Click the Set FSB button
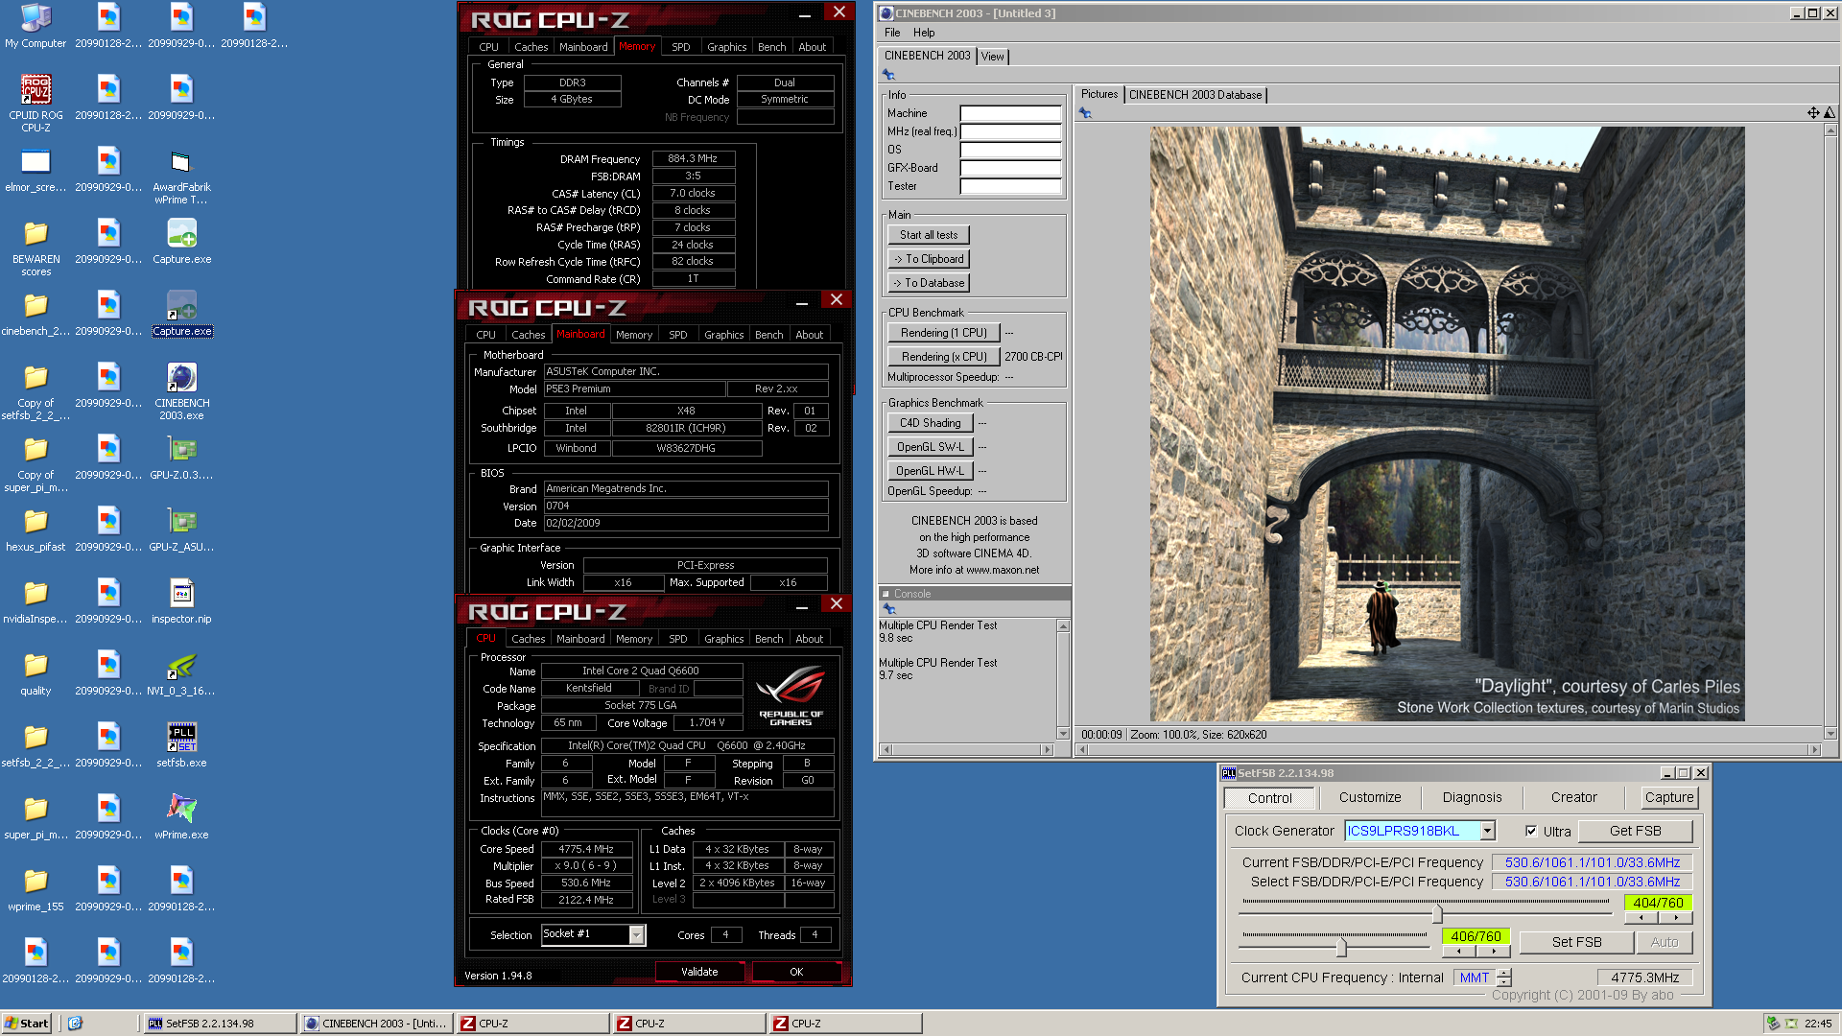 coord(1576,942)
